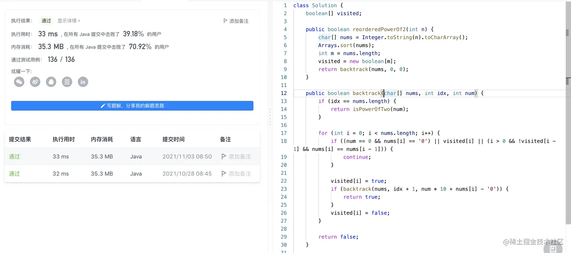
Task: Click the 语言 column header
Action: 136,139
